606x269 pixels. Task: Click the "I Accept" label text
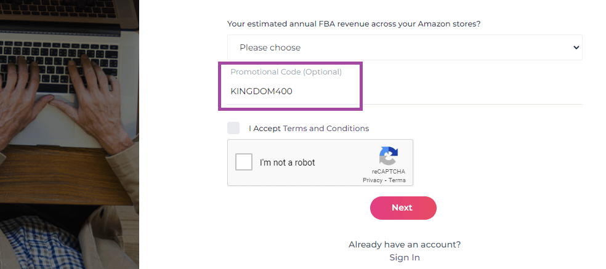tap(265, 128)
